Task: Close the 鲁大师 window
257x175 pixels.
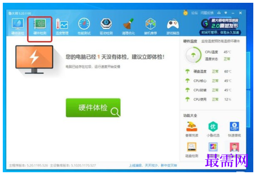Action: [240, 13]
